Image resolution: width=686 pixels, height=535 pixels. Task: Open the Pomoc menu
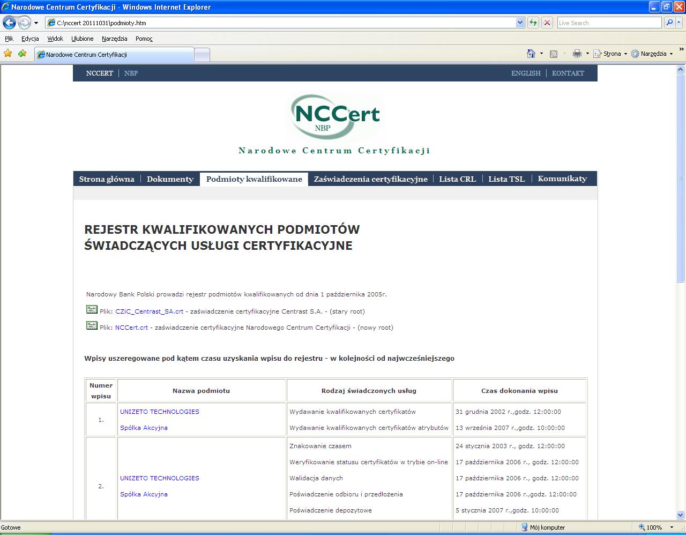click(144, 39)
